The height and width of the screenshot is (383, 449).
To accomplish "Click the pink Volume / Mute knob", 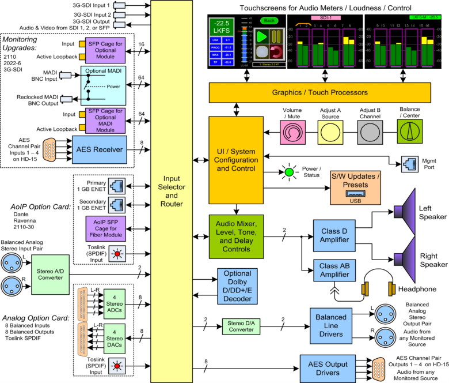I will point(292,132).
